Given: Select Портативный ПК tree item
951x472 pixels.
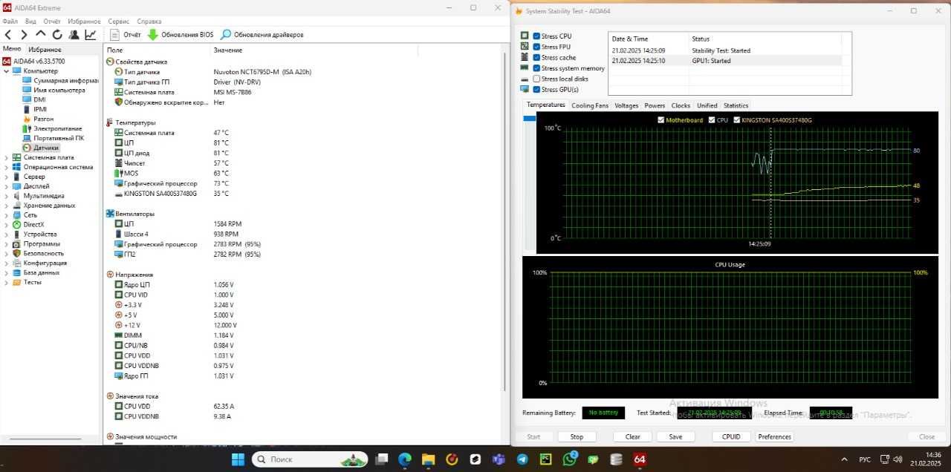Looking at the screenshot, I should pos(53,138).
